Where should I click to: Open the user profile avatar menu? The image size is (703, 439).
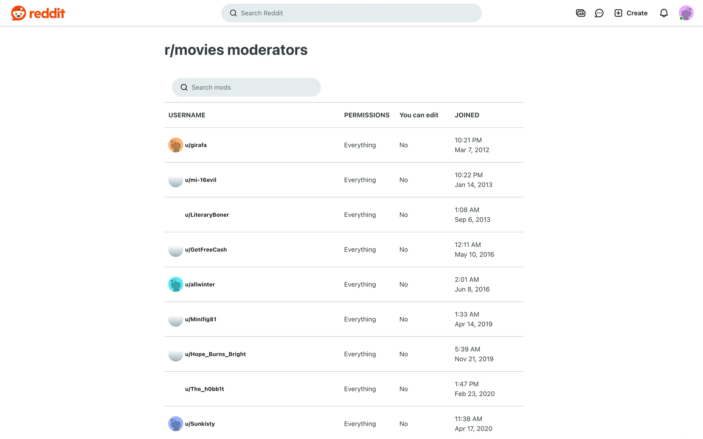[686, 13]
